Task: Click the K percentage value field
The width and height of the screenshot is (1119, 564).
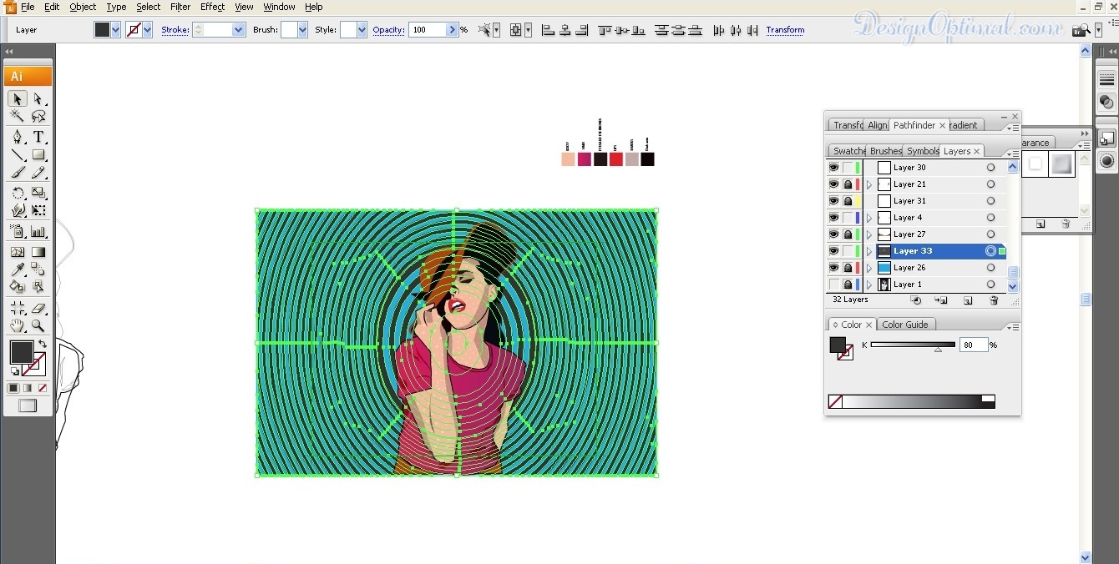Action: [x=974, y=345]
